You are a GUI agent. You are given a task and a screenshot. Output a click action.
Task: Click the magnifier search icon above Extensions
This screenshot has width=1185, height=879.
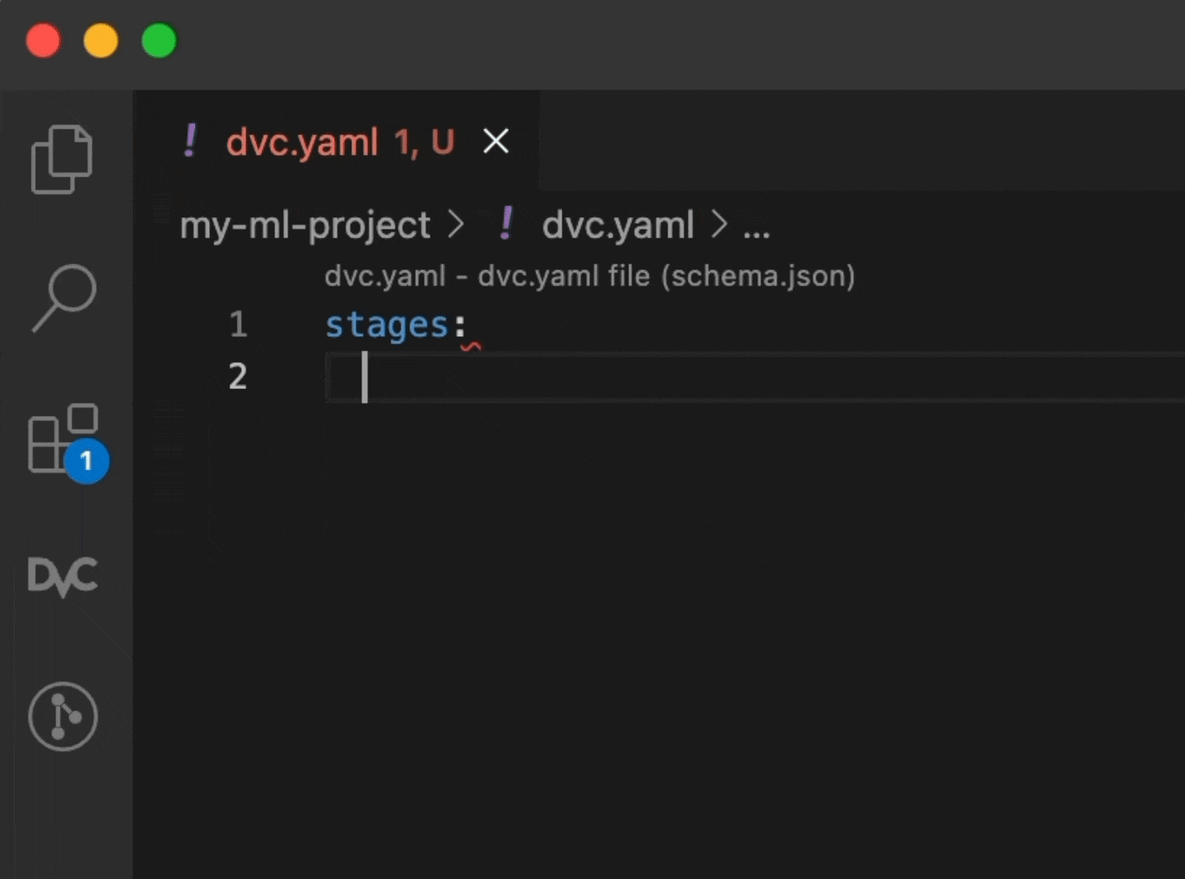coord(63,299)
